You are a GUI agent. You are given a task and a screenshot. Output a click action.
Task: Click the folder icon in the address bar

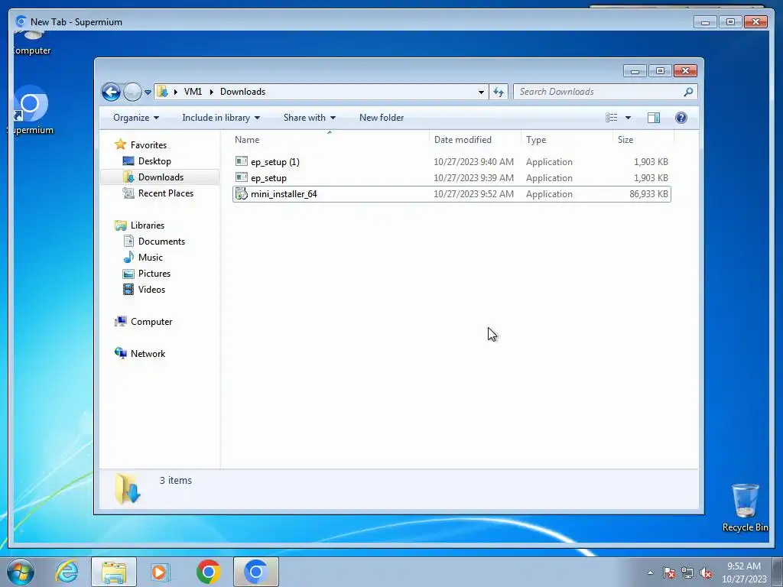[x=162, y=92]
